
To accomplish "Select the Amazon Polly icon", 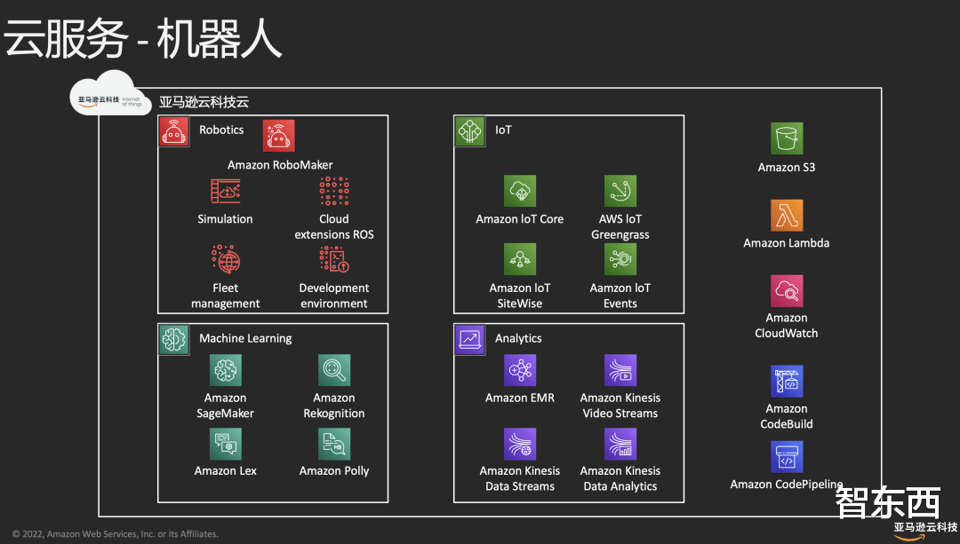I will click(334, 445).
